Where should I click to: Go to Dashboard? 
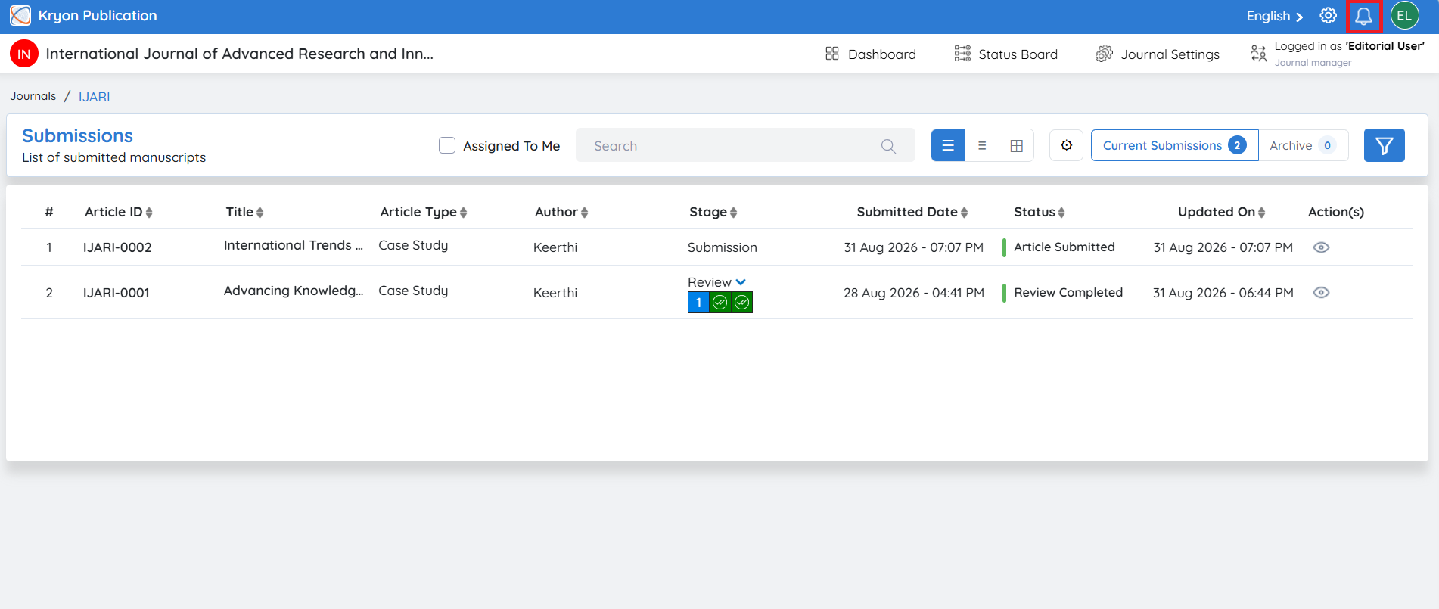click(x=871, y=54)
